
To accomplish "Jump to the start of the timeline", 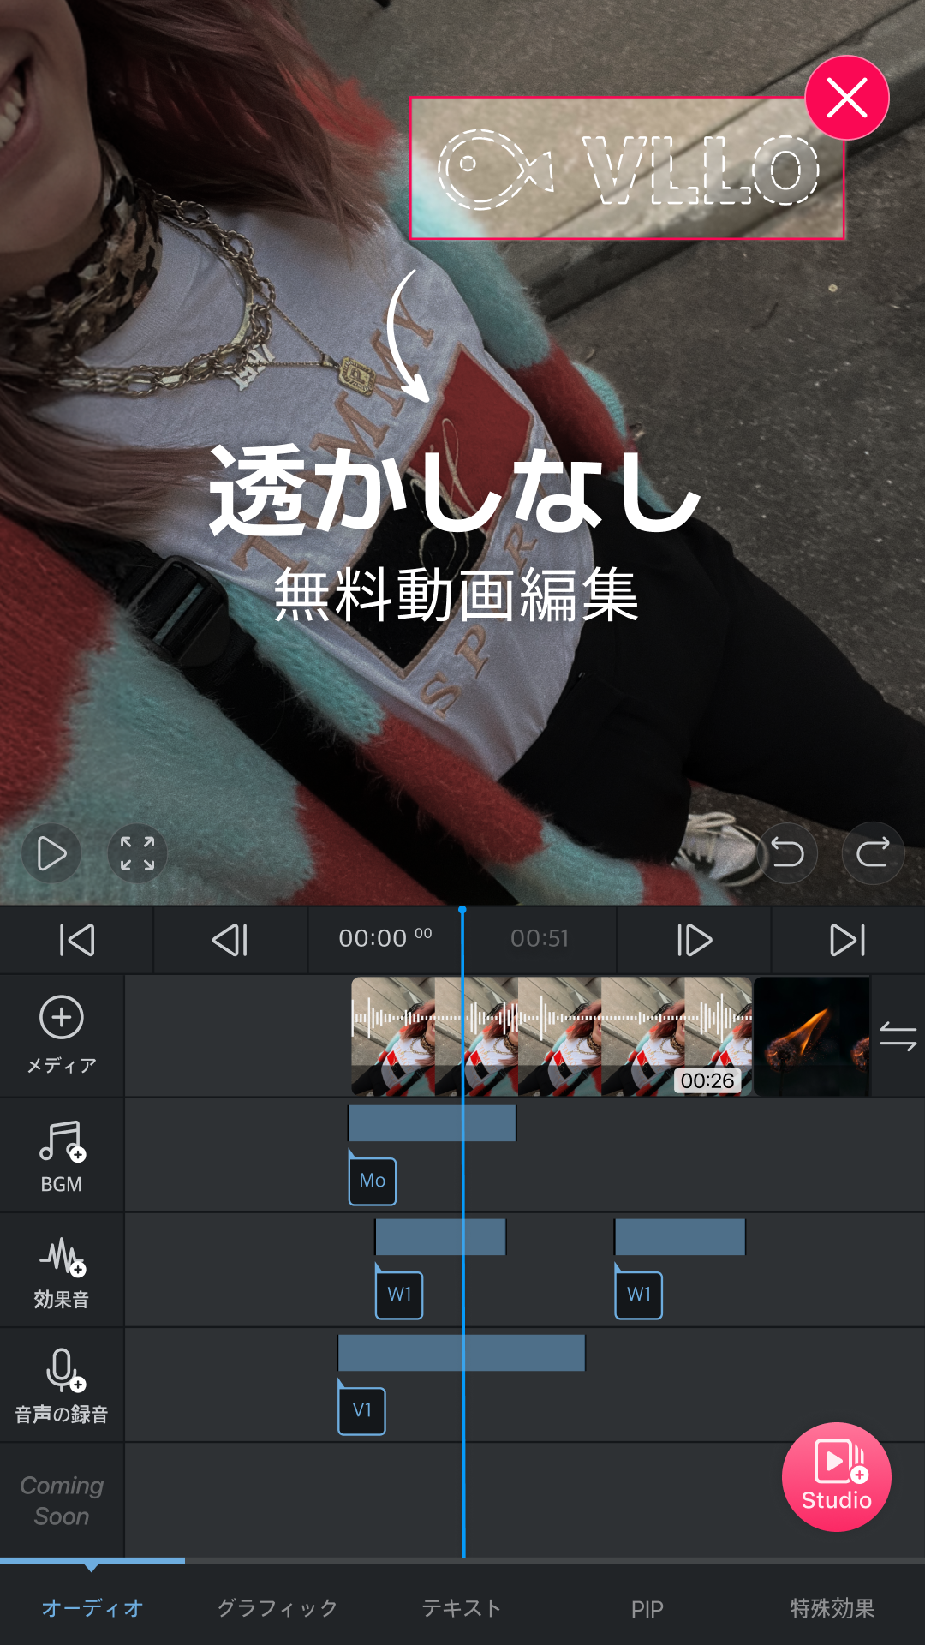I will coord(77,940).
